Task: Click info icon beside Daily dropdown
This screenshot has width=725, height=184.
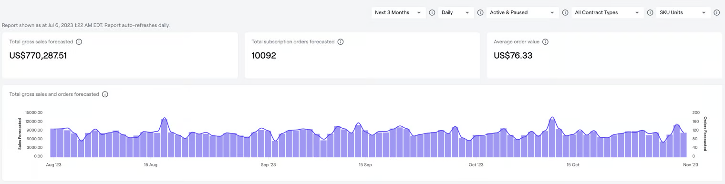Action: pos(480,13)
